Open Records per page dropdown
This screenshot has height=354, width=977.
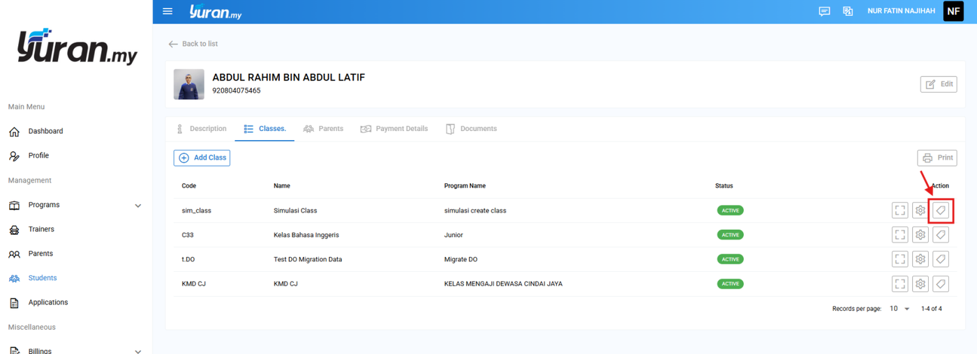[x=900, y=309]
